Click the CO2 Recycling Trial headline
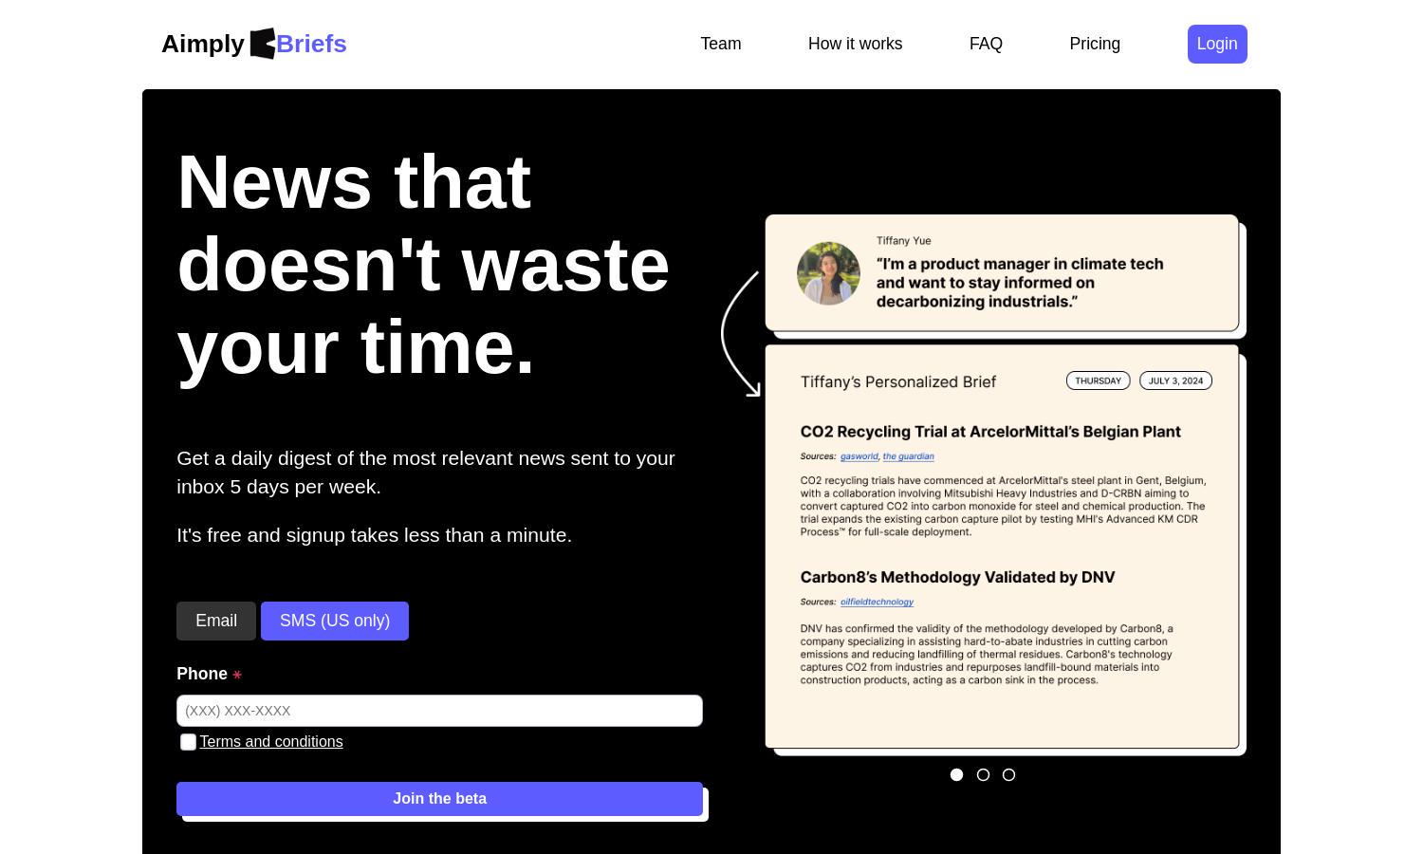The width and height of the screenshot is (1423, 854). [990, 432]
